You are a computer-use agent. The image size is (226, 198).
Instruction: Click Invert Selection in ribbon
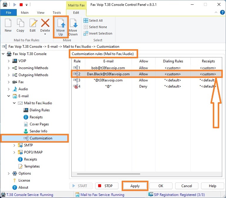98,33
